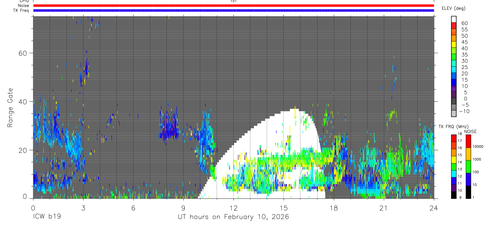
Task: Click the '3' tick on UT hours axis
Action: click(83, 208)
